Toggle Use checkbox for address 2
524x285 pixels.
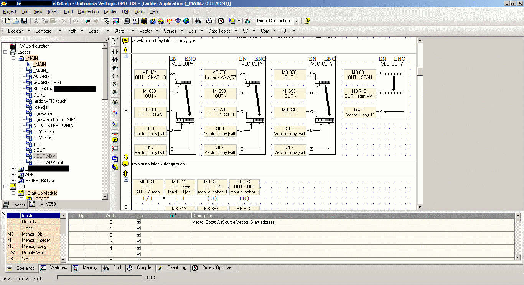pos(139,235)
